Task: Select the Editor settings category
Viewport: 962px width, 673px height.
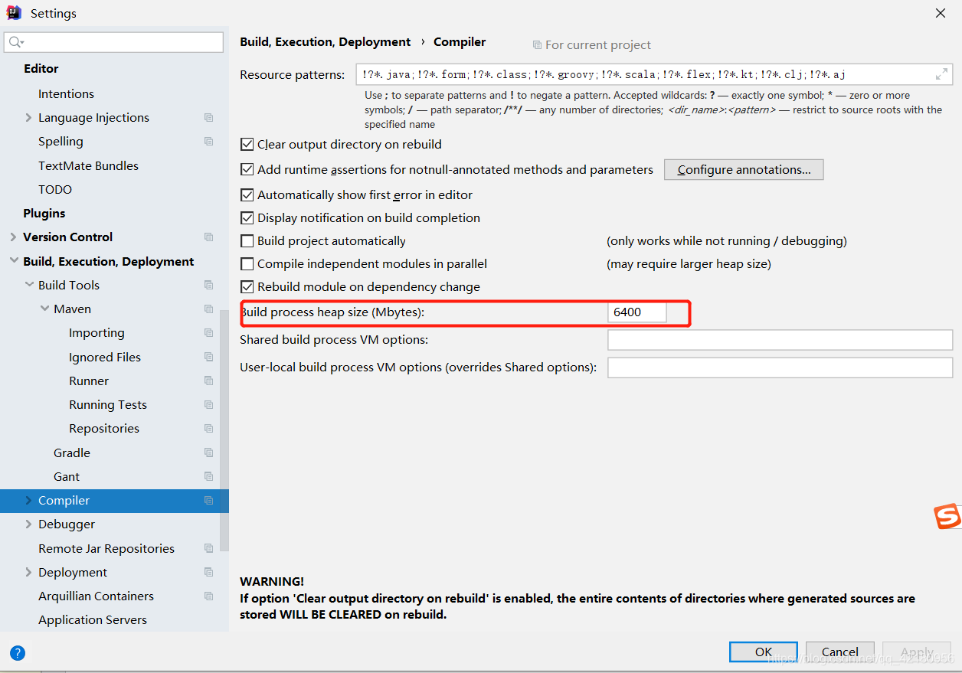Action: [x=41, y=68]
